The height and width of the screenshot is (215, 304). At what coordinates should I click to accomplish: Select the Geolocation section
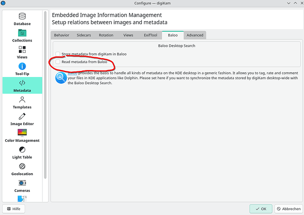[22, 169]
